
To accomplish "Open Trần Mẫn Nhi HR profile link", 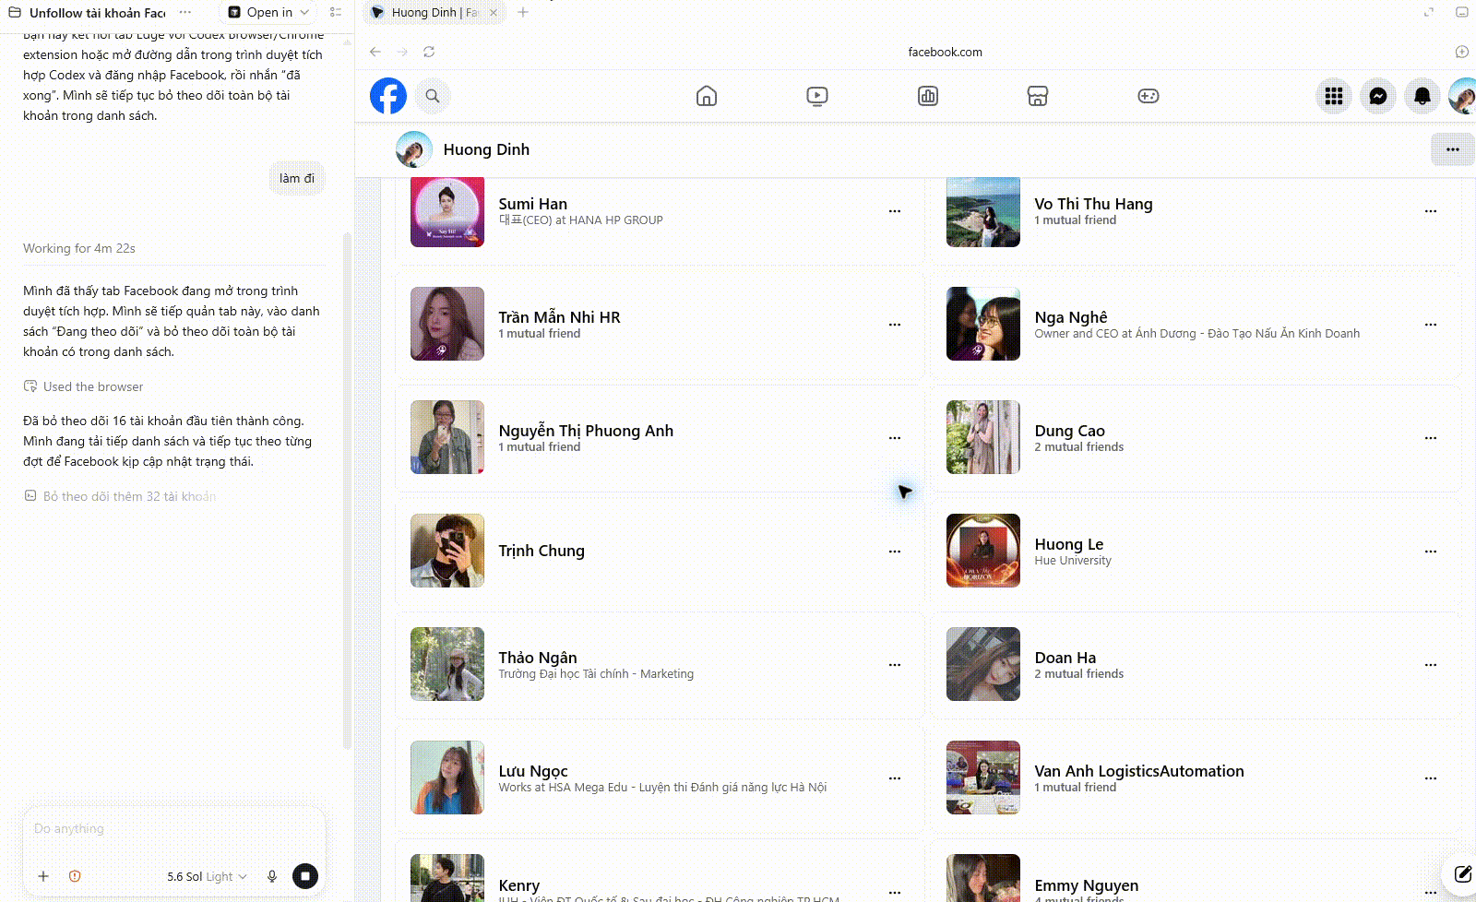I will click(559, 317).
